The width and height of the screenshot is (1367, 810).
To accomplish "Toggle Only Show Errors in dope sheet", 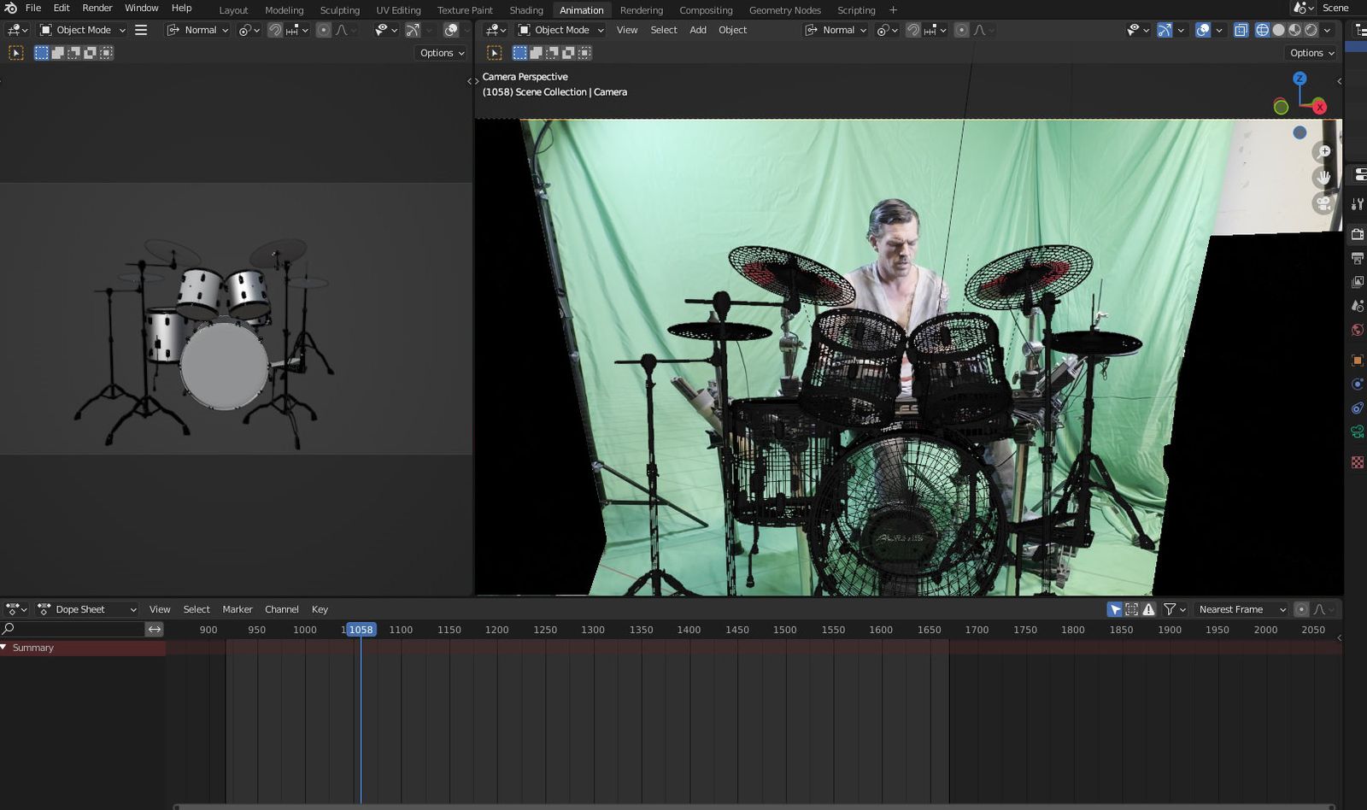I will pos(1148,609).
